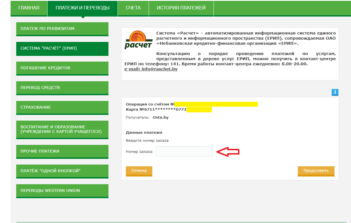The height and width of the screenshot is (223, 351).
Task: Click the Расчет system logo
Action: pos(139,40)
